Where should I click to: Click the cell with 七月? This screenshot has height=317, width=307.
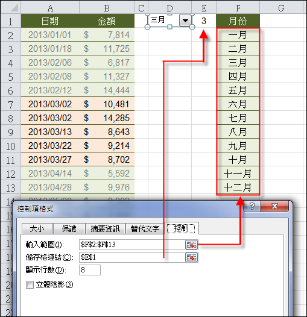tap(238, 118)
